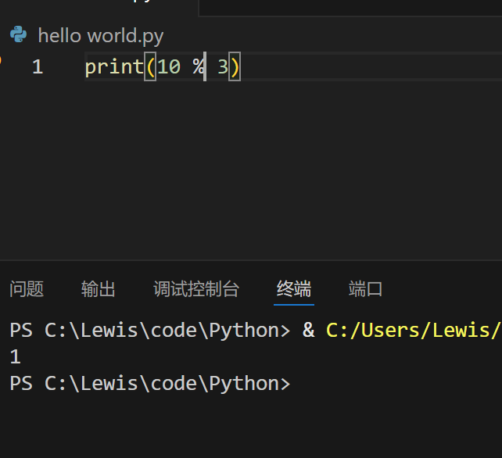Click the % modulo operator in code
Screen dimensions: 502x458
[198, 67]
